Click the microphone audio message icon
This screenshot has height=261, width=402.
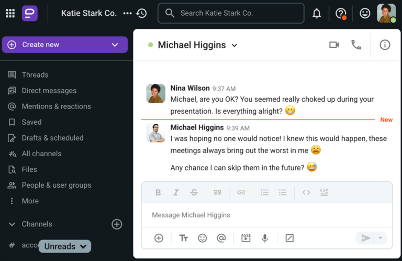click(x=265, y=238)
